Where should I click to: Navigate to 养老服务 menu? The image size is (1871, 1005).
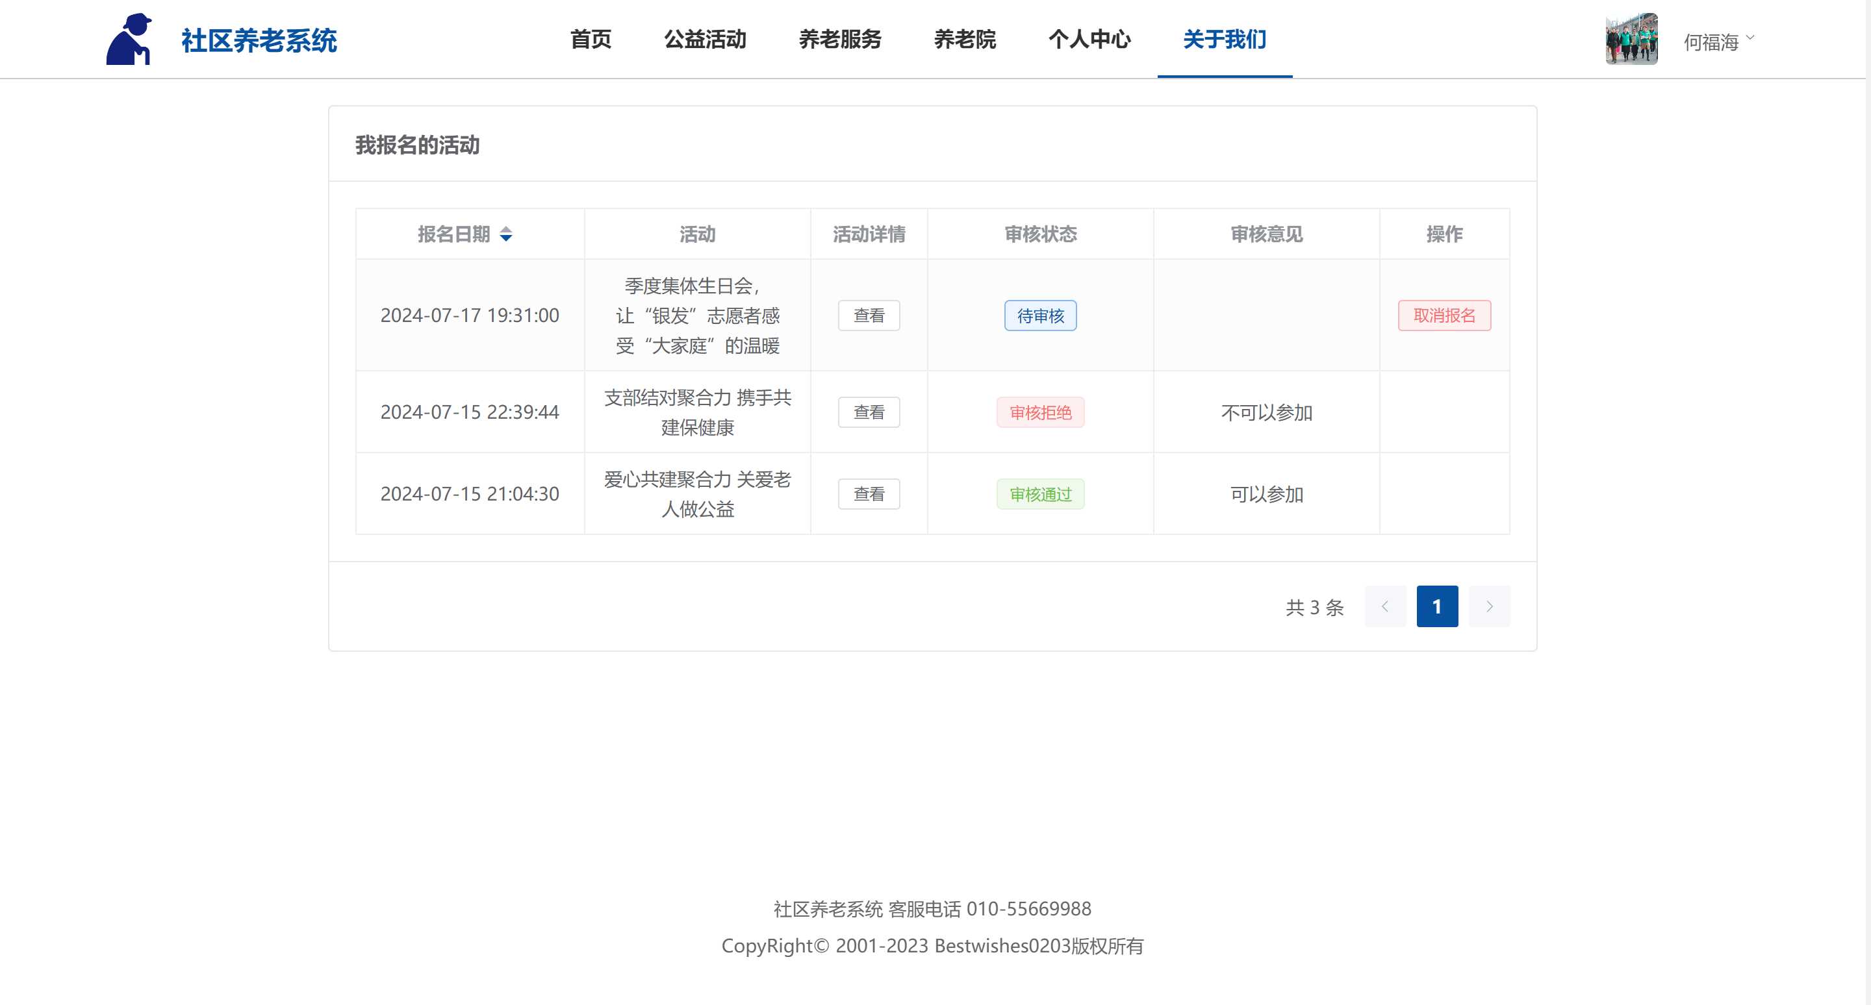pos(839,39)
